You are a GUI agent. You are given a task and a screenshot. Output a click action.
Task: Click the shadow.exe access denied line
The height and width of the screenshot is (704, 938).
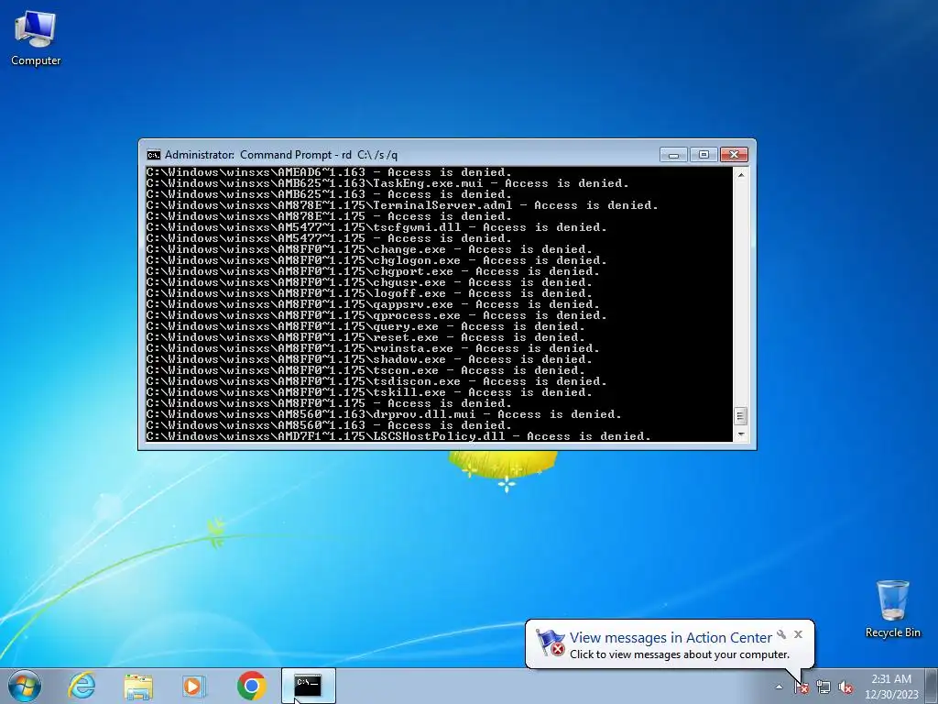coord(369,359)
